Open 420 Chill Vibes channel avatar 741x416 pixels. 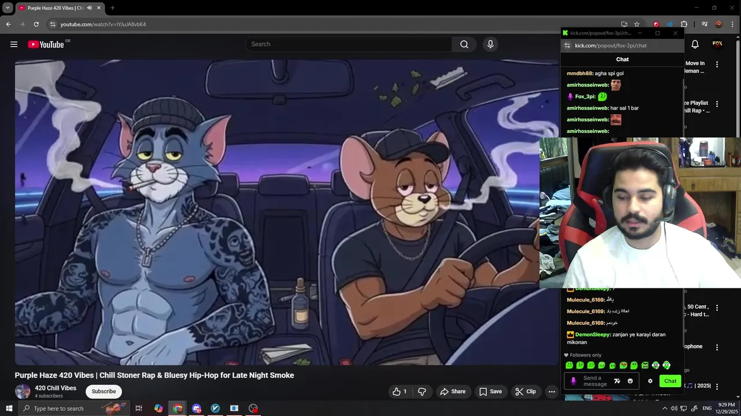coord(23,391)
